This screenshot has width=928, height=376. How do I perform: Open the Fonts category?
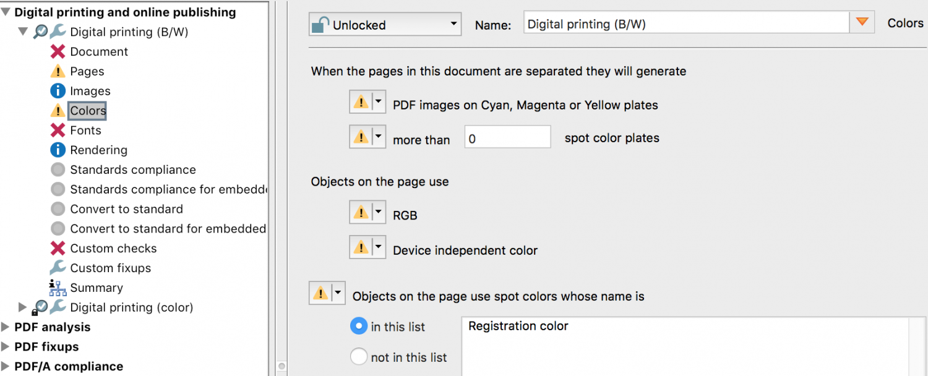[x=85, y=130]
